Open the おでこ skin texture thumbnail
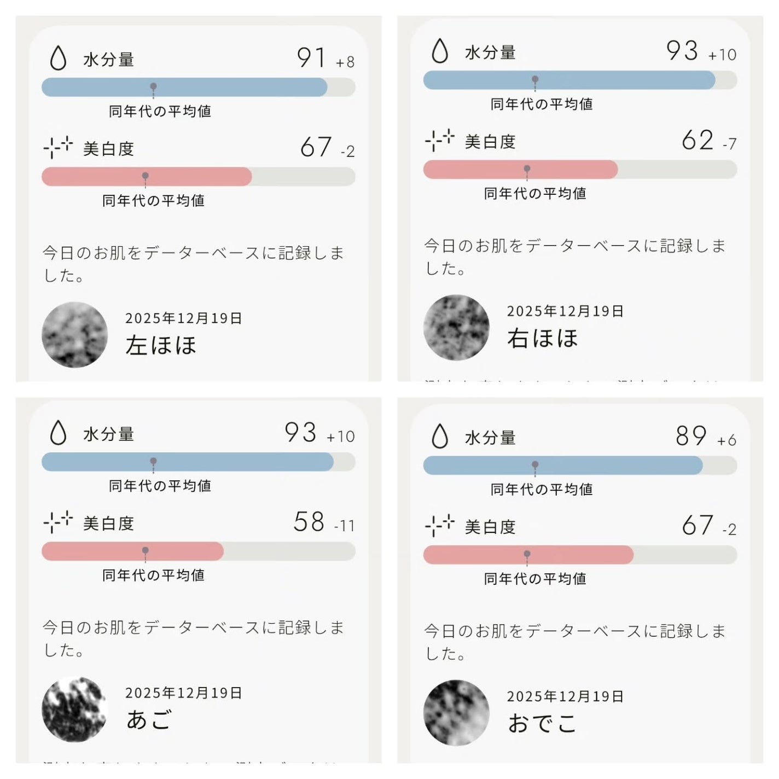The height and width of the screenshot is (779, 779). (x=456, y=712)
